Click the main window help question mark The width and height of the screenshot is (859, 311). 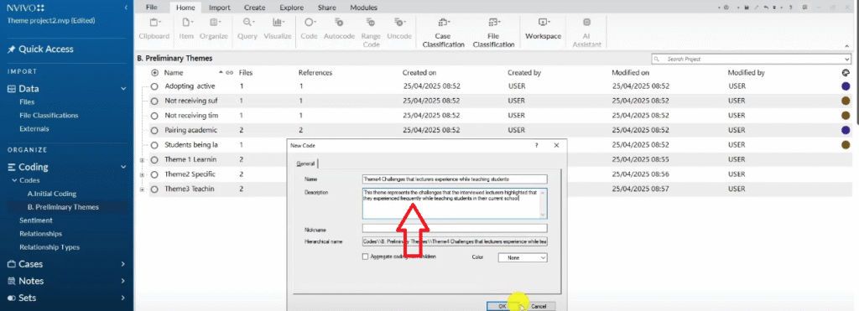click(x=791, y=7)
